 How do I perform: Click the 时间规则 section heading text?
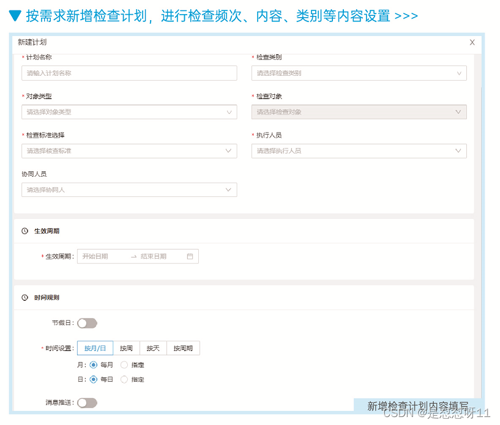click(x=47, y=298)
